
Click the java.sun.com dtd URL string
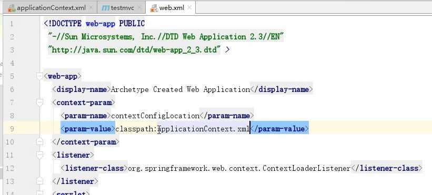point(135,50)
